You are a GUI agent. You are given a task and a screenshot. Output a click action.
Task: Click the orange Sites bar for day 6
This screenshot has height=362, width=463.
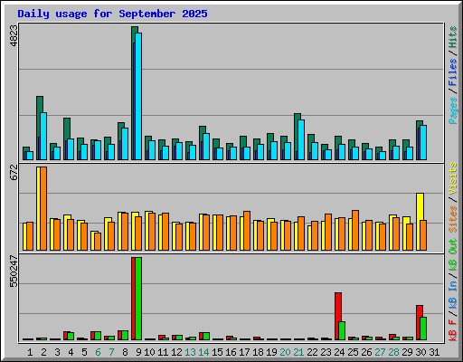click(98, 242)
